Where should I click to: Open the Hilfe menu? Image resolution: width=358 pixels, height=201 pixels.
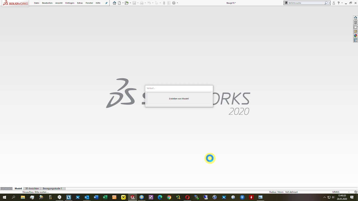[x=98, y=3]
